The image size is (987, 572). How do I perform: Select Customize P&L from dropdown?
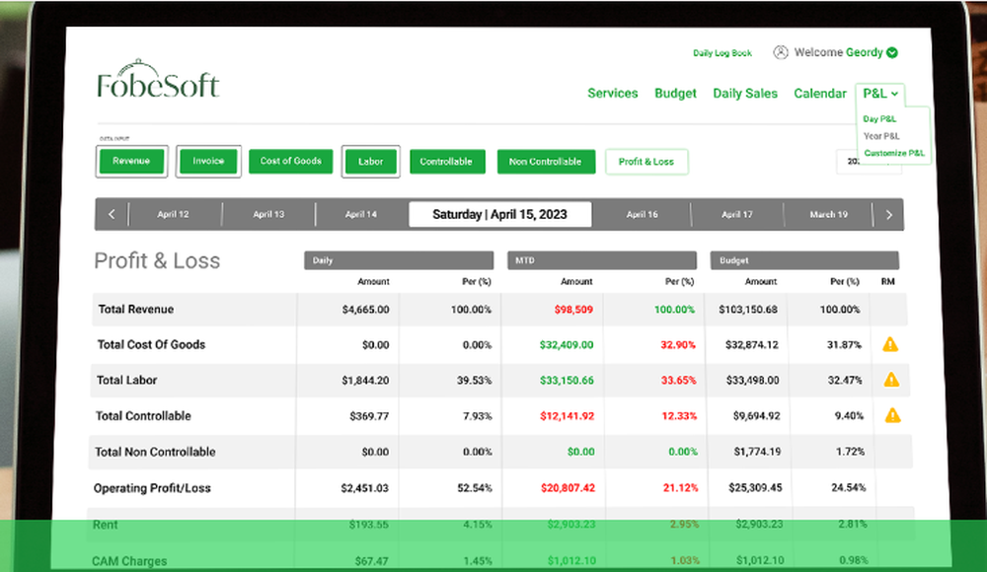click(x=894, y=153)
